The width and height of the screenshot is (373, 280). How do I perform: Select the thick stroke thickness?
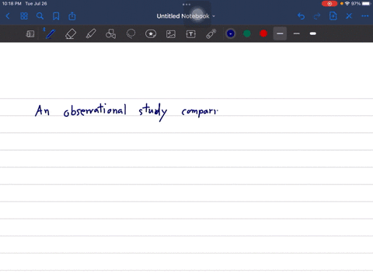(313, 33)
